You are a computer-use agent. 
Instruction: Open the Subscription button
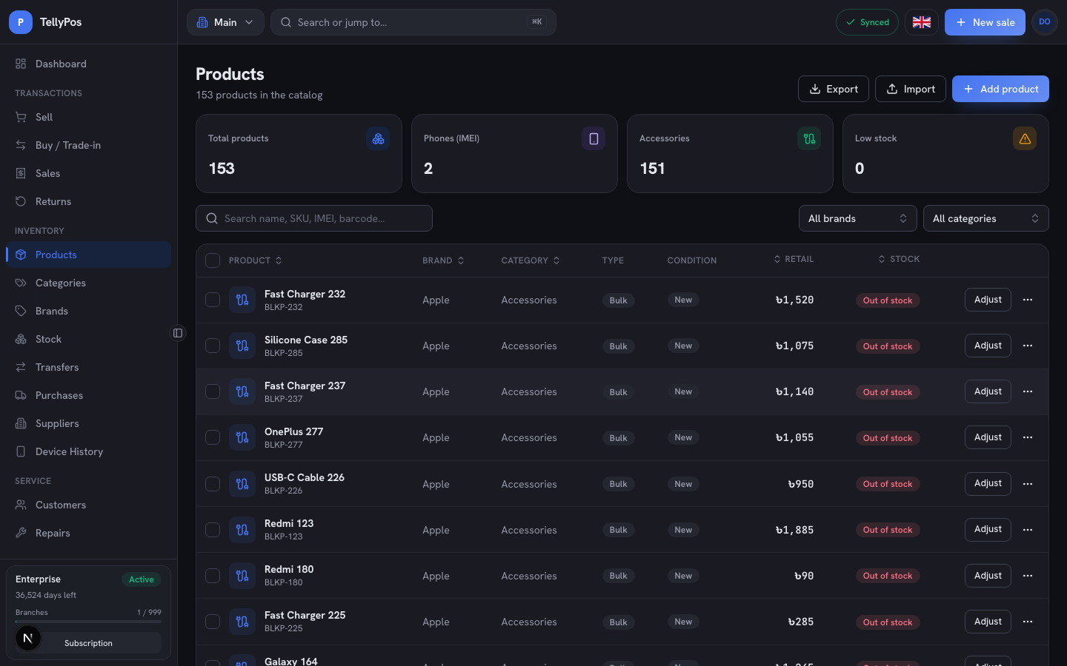pos(88,643)
